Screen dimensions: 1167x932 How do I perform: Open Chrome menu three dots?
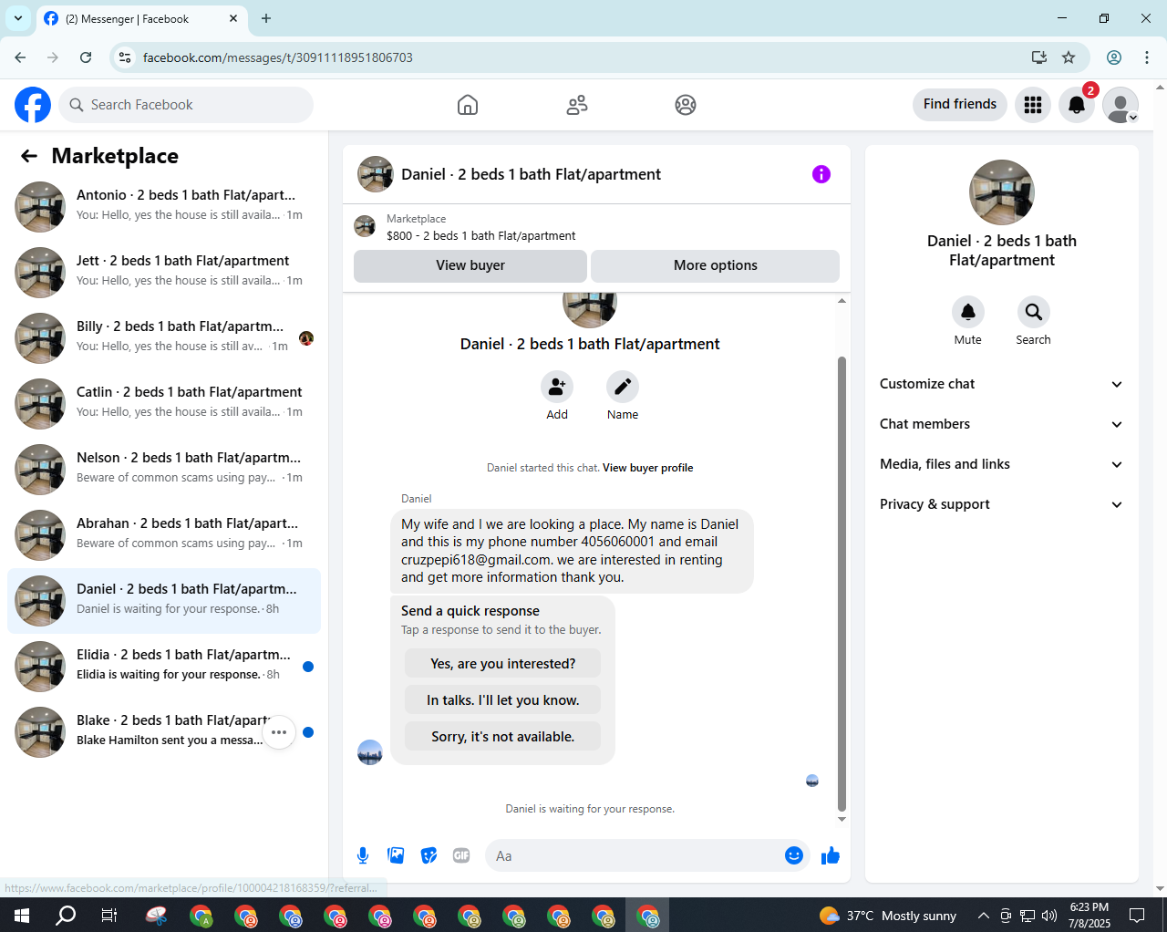pos(1147,57)
